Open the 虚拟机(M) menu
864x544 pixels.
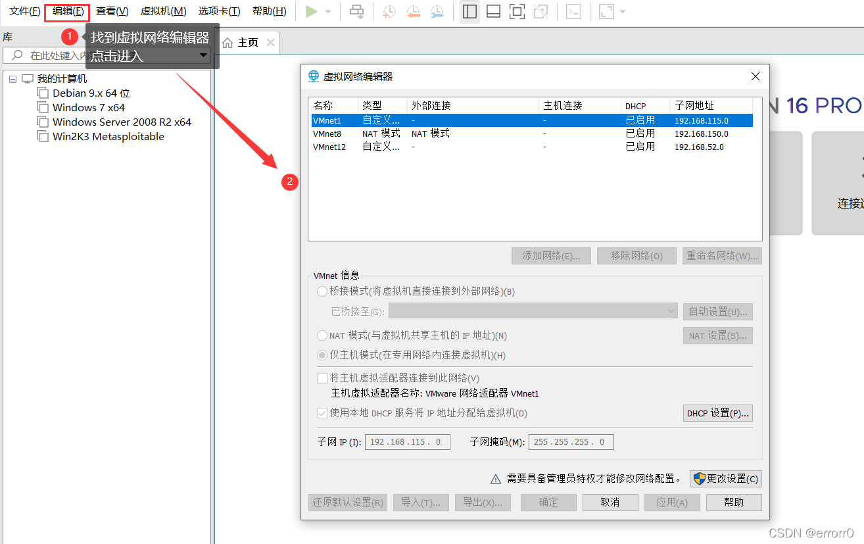(x=164, y=11)
